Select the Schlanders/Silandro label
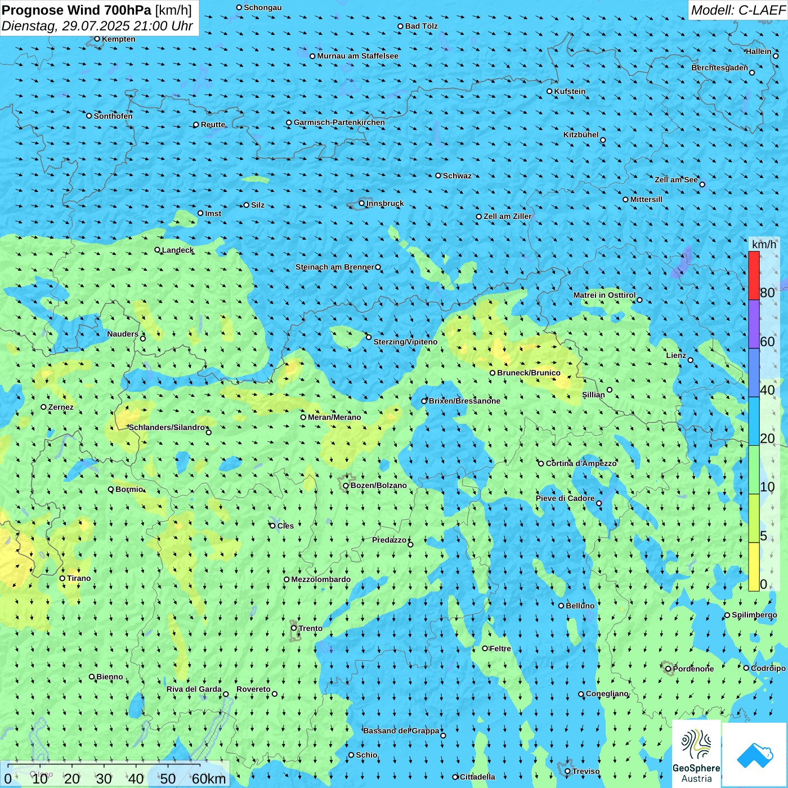 167,427
